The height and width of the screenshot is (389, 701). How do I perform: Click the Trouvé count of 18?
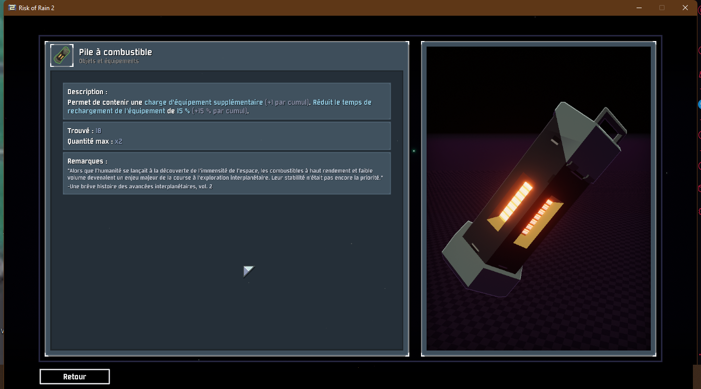click(98, 131)
